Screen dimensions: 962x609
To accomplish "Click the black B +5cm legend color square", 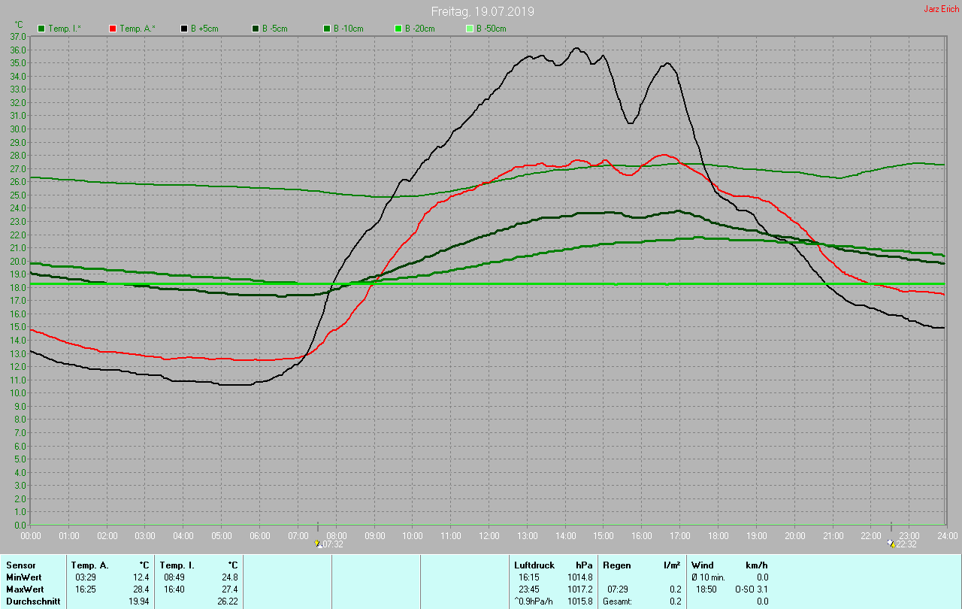I will pyautogui.click(x=183, y=29).
